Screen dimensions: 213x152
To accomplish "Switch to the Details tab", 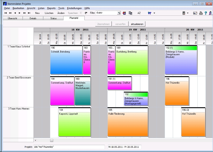I will (33, 18).
